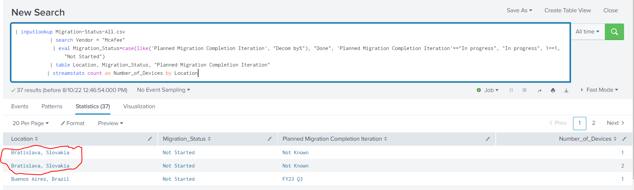634x190 pixels.
Task: Export results with download icon
Action: 566,90
